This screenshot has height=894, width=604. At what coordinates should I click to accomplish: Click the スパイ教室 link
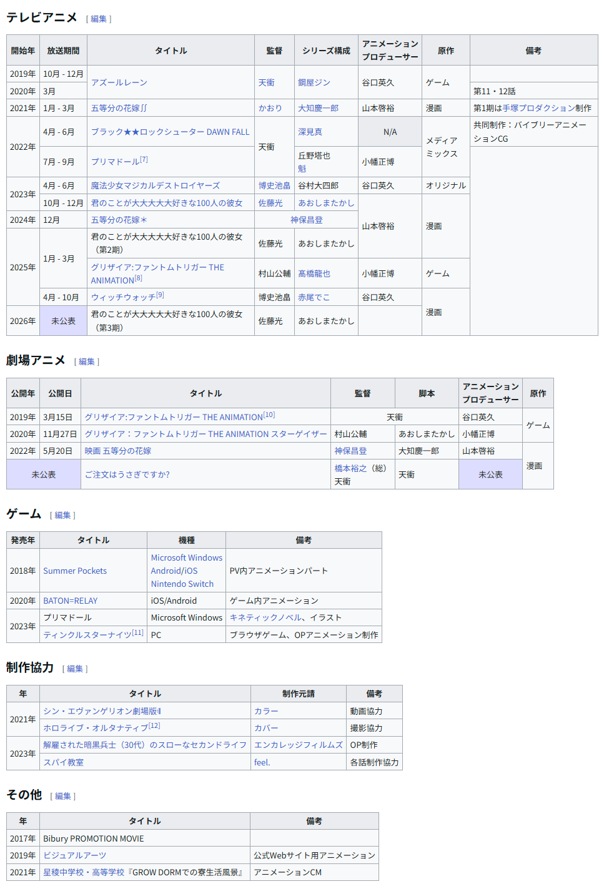coord(63,762)
